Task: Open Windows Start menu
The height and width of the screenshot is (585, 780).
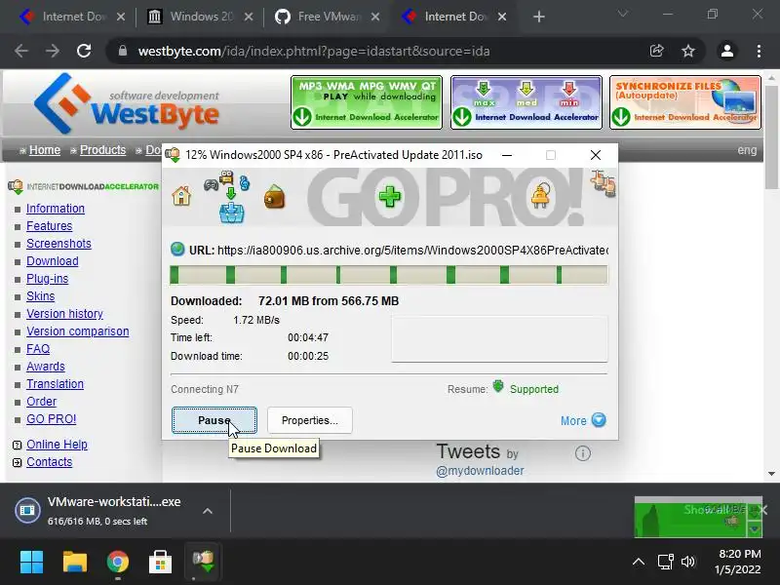Action: [x=31, y=563]
